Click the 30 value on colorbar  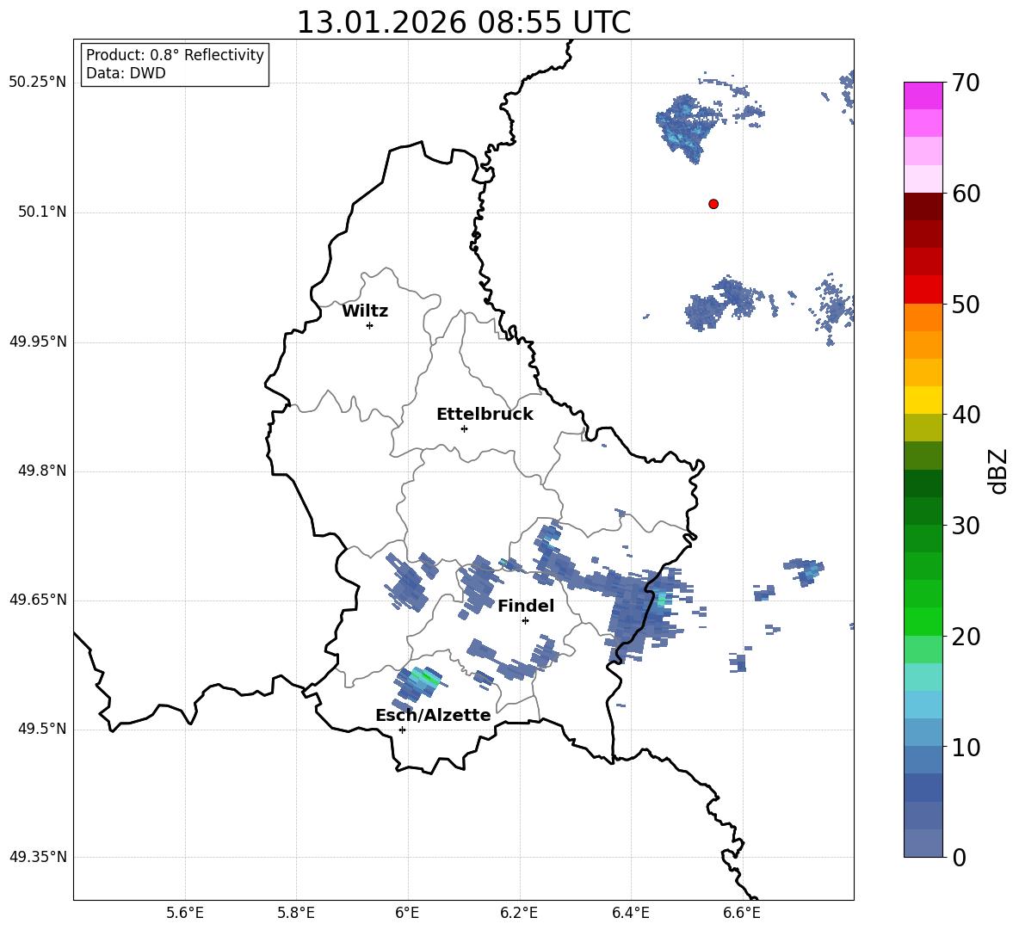pos(966,526)
